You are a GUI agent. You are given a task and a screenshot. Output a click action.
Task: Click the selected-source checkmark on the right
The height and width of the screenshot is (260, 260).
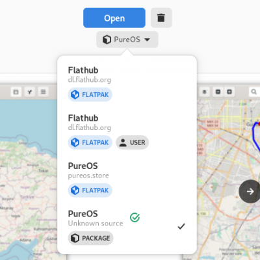click(181, 226)
